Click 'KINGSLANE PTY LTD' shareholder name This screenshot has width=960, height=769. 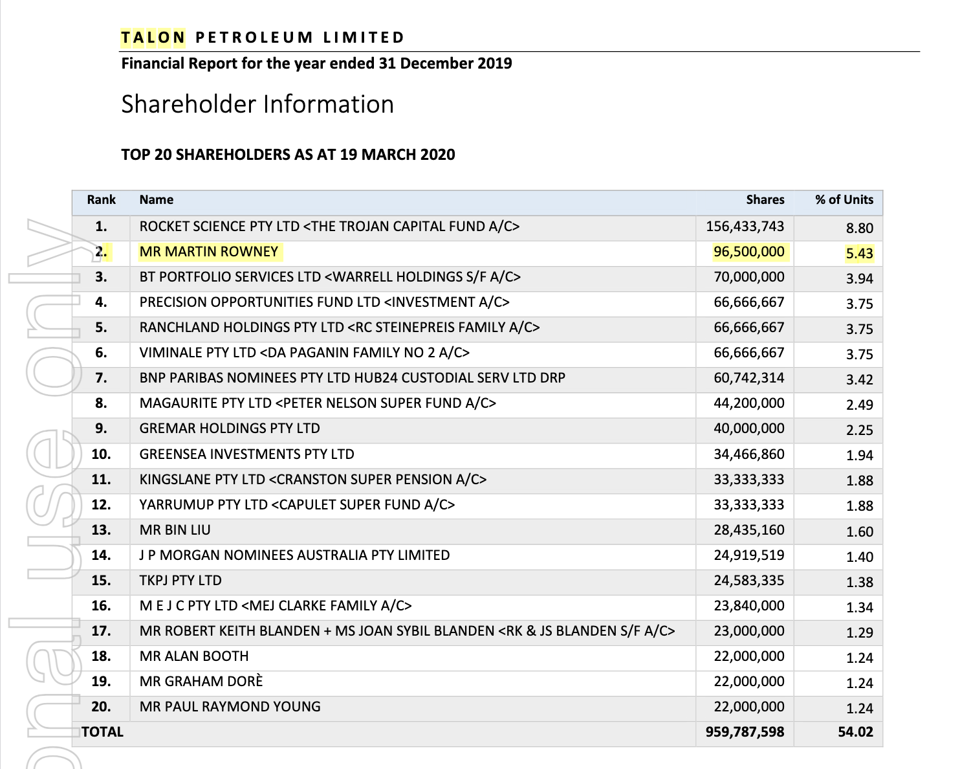click(x=202, y=480)
